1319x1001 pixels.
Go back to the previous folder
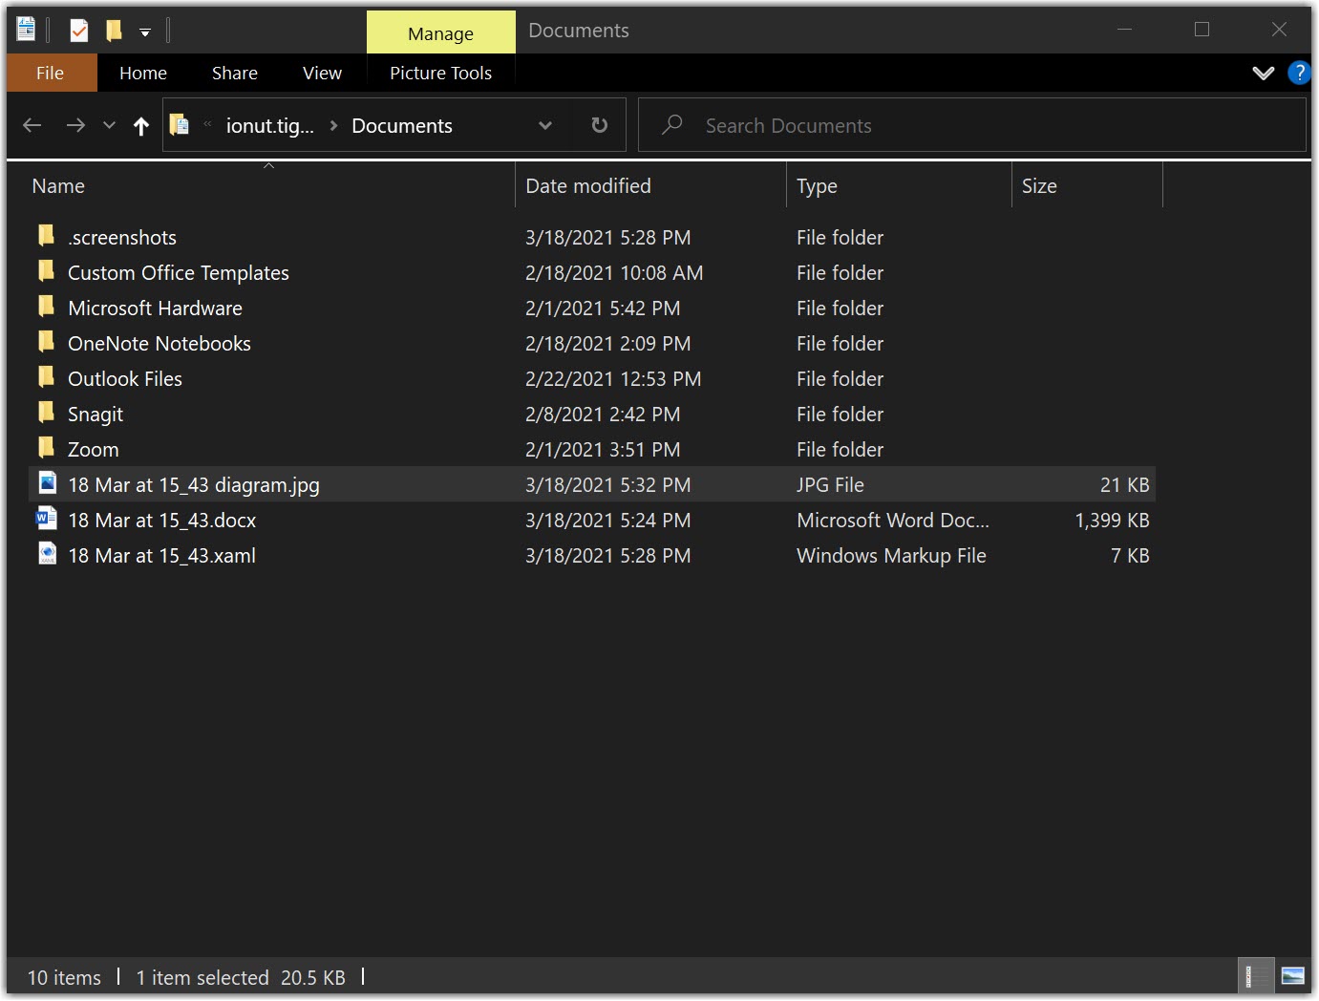(x=32, y=124)
